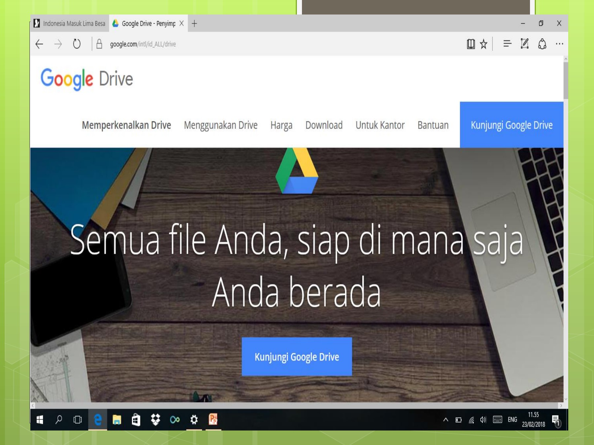Share the page using the share icon

542,44
